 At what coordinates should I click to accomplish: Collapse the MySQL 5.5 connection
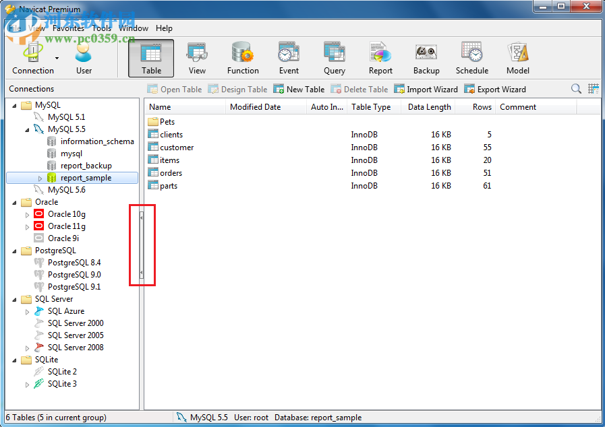[27, 130]
